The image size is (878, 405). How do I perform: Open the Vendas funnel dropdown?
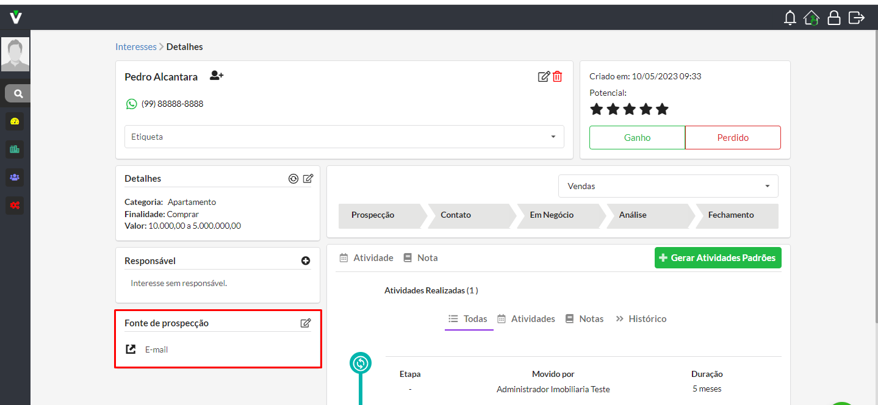pyautogui.click(x=668, y=186)
